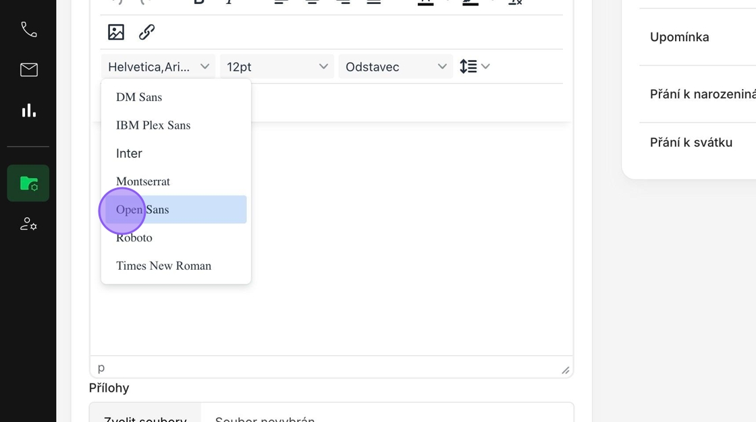
Task: Select the green folder settings icon
Action: 28,183
